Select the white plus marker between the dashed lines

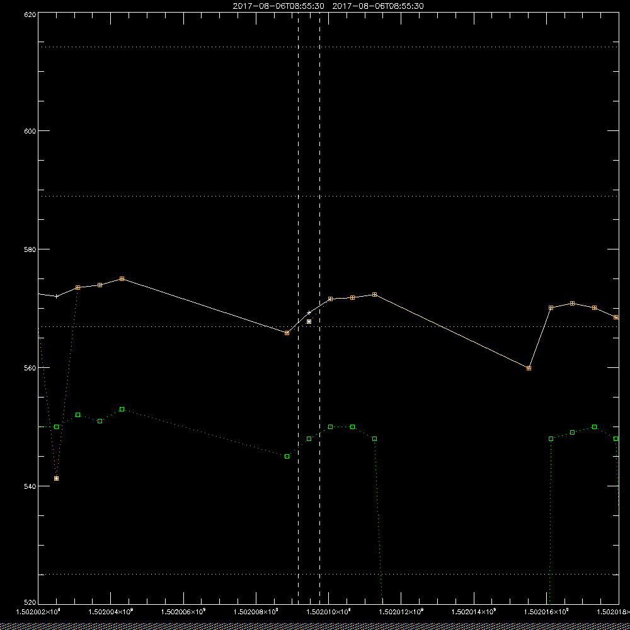[309, 312]
